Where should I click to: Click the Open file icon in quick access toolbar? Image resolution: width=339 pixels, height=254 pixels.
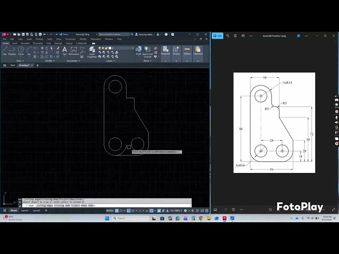coord(19,34)
